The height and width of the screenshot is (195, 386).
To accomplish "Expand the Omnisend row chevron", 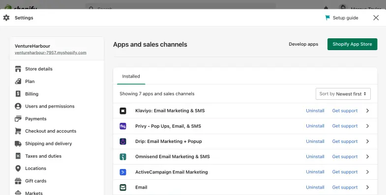I will [x=367, y=157].
